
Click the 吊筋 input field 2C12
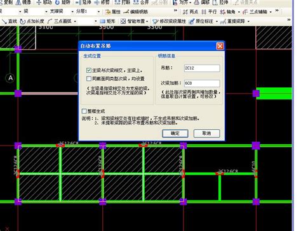(202, 68)
